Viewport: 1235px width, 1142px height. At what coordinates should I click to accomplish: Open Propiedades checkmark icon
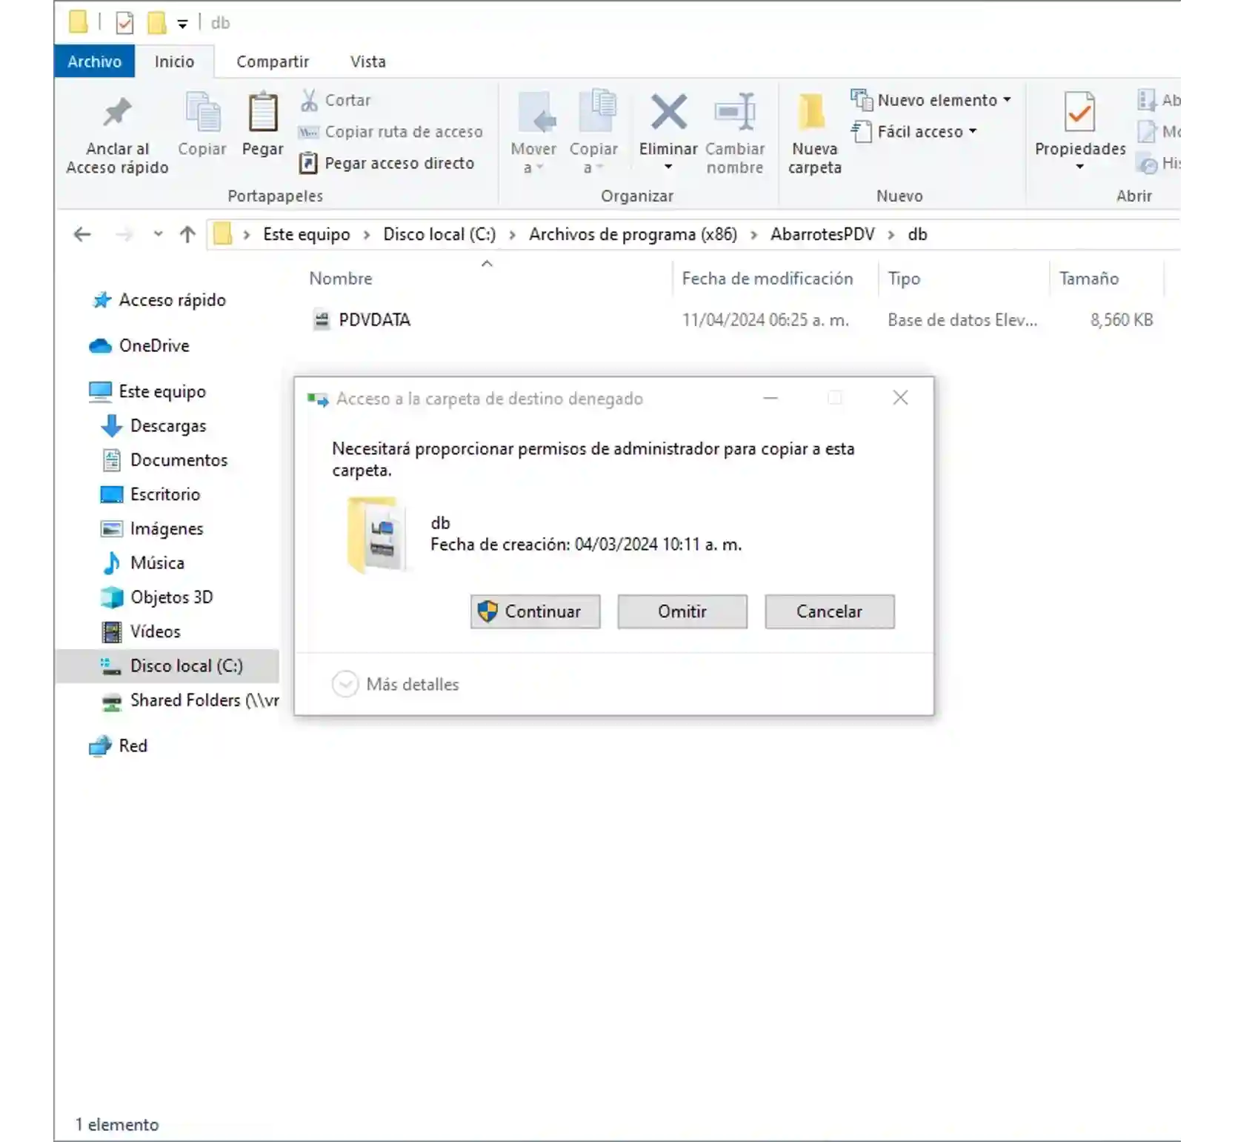coord(1079,111)
